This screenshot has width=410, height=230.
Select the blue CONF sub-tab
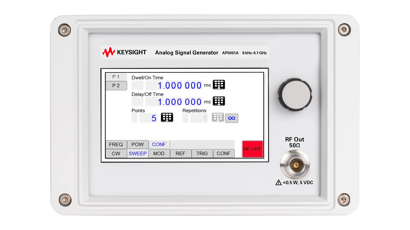tap(159, 144)
